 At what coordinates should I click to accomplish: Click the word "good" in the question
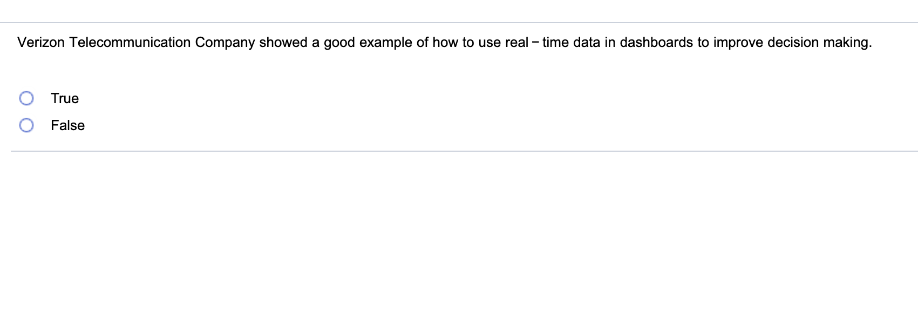(339, 43)
